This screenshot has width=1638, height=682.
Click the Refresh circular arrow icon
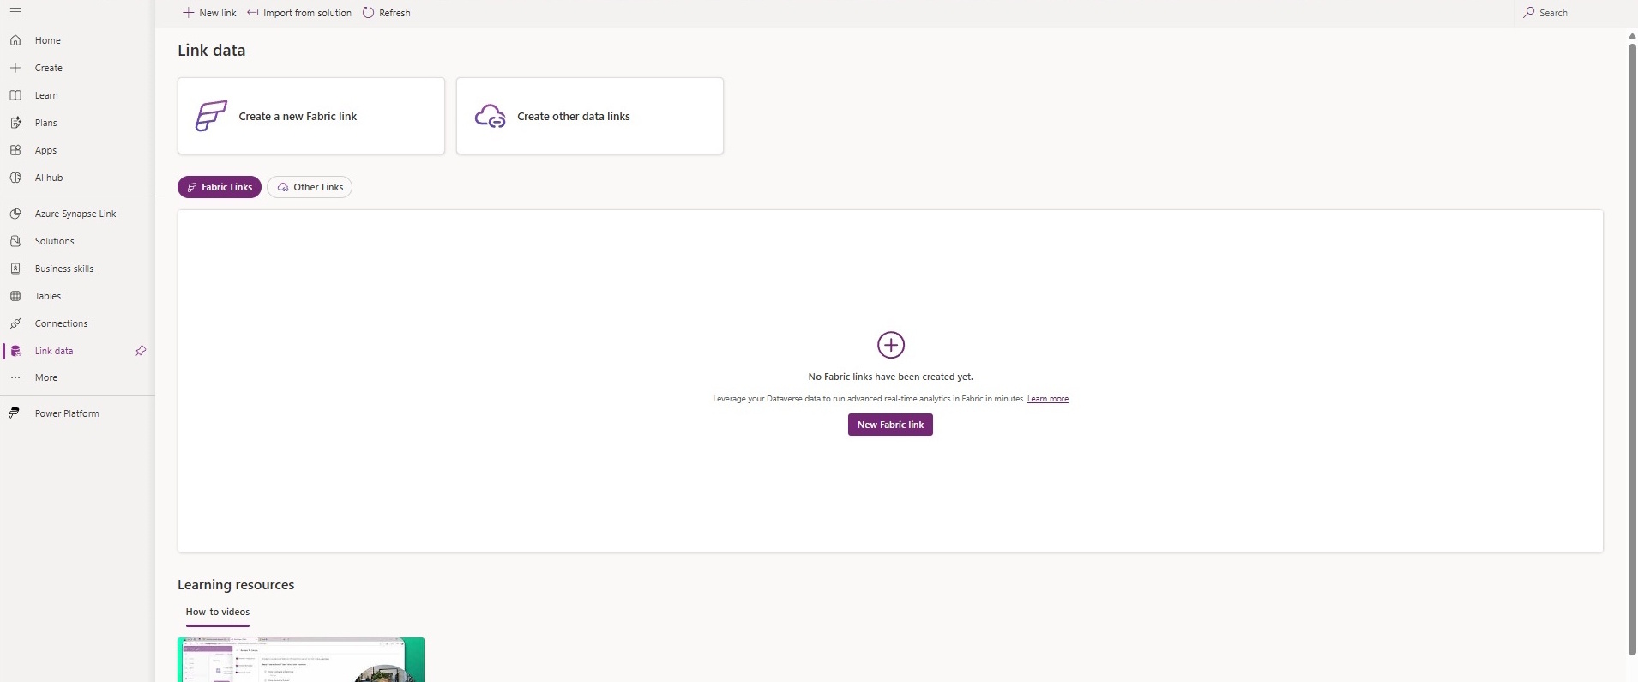tap(369, 13)
